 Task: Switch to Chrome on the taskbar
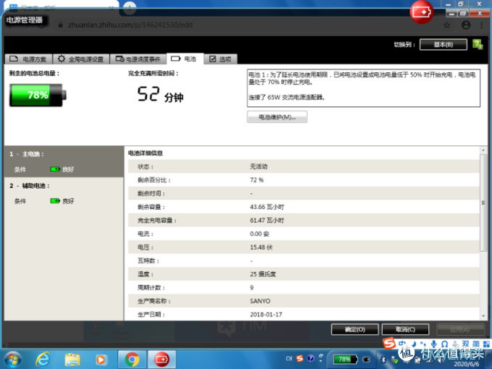click(x=132, y=360)
